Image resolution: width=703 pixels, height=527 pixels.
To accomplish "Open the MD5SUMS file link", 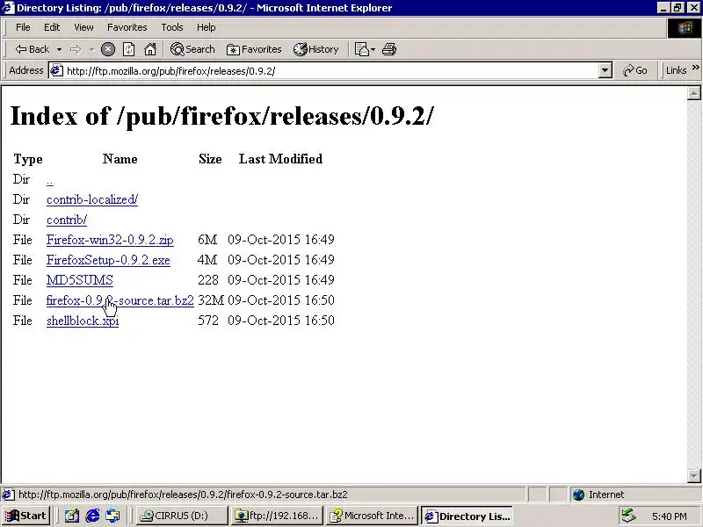I will point(79,280).
